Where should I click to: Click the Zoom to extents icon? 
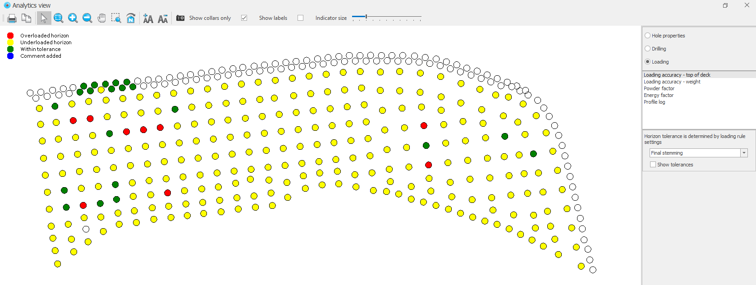click(x=58, y=18)
